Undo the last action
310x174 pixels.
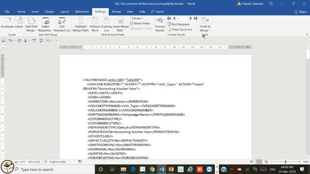pos(10,41)
